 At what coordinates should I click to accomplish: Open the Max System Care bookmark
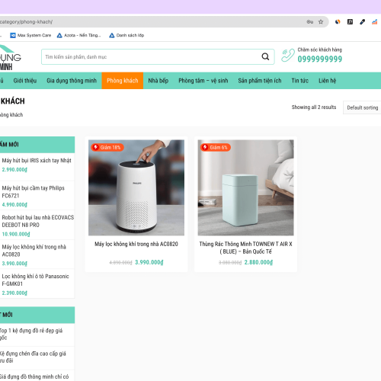point(30,35)
